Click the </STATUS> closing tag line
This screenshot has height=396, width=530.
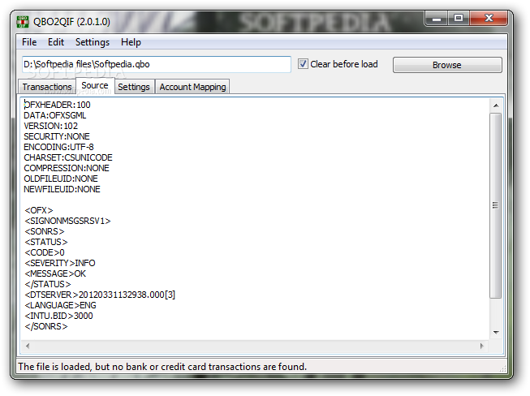(x=48, y=284)
